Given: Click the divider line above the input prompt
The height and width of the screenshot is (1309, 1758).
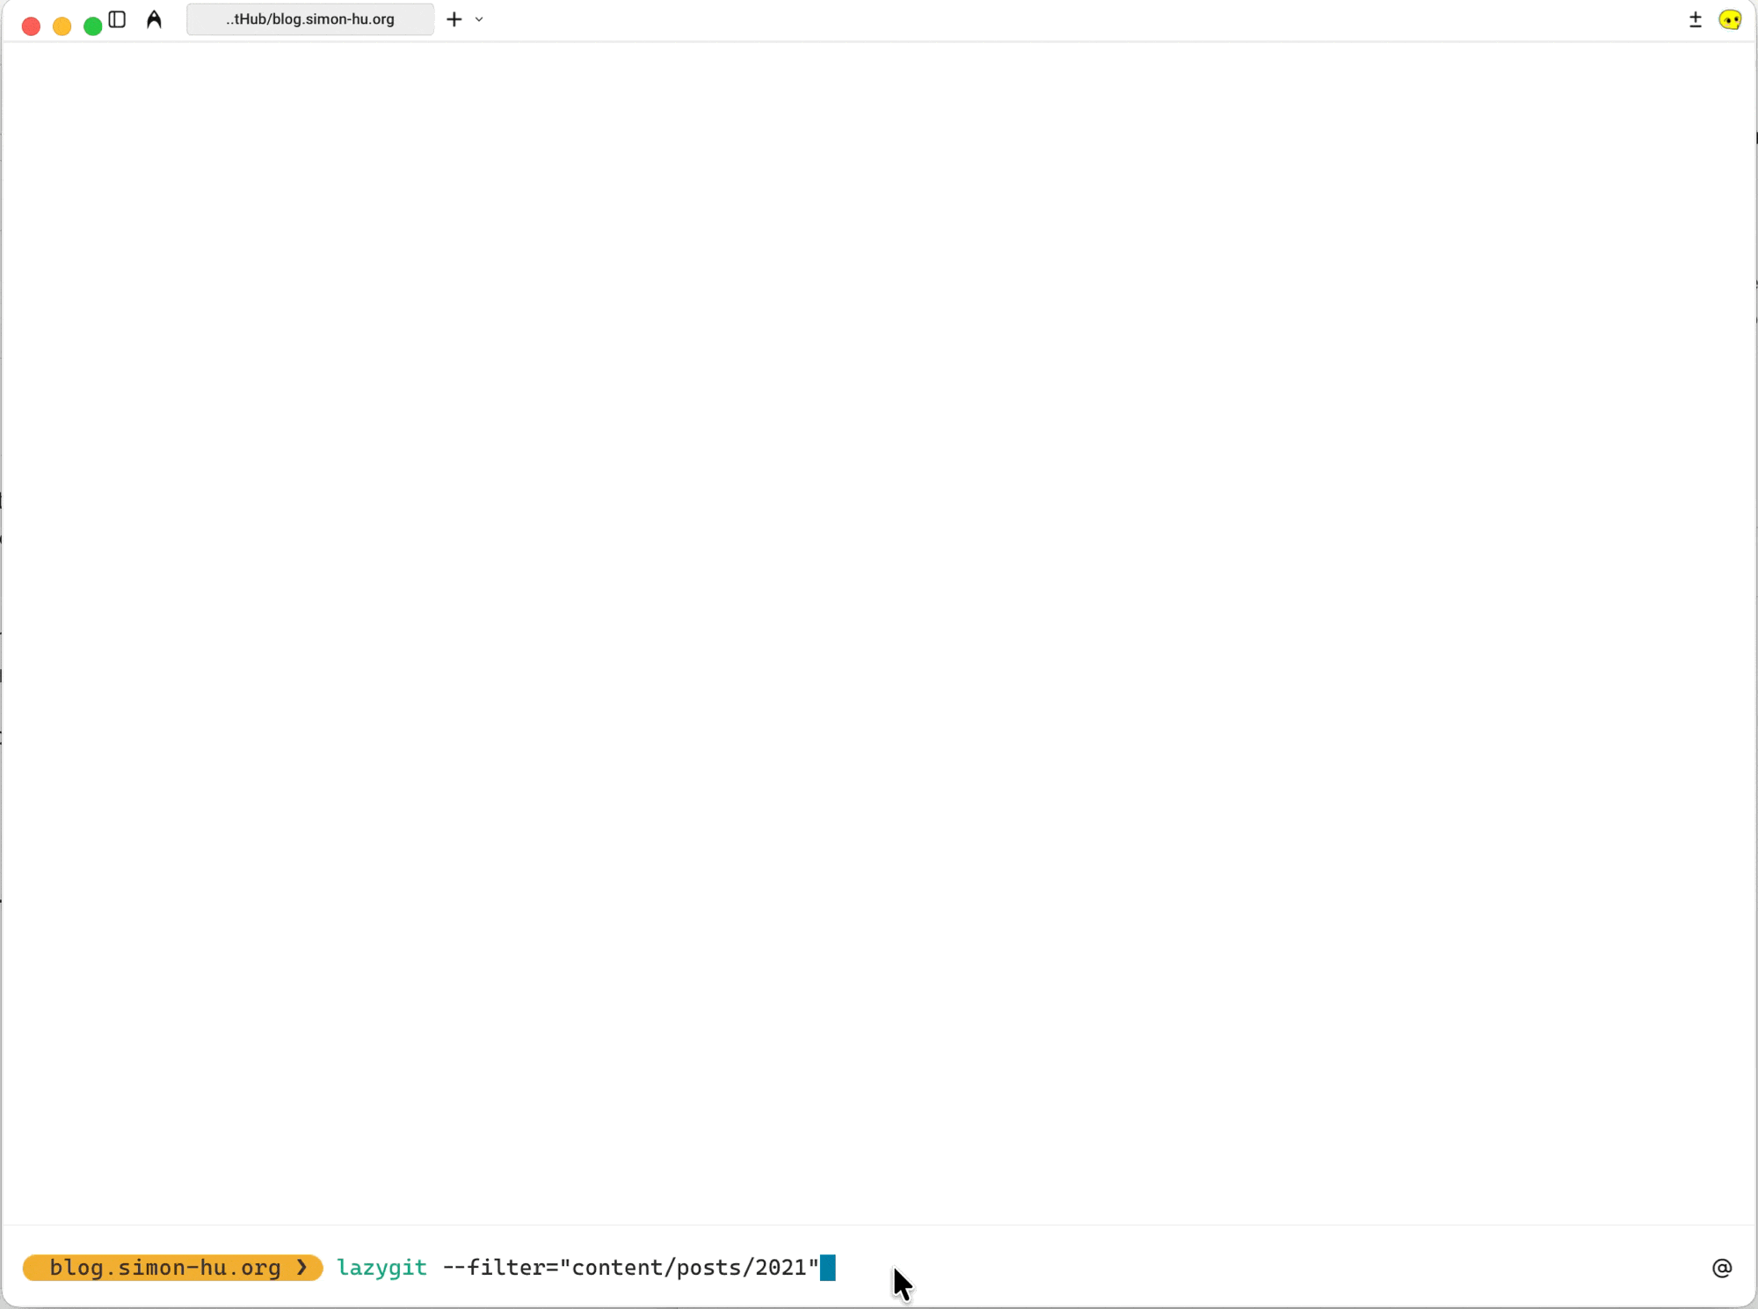Looking at the screenshot, I should coord(879,1225).
